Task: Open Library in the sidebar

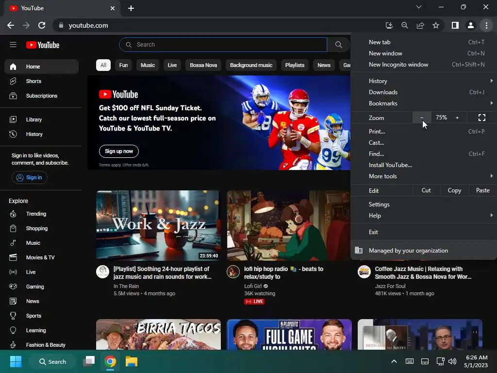Action: tap(42, 119)
